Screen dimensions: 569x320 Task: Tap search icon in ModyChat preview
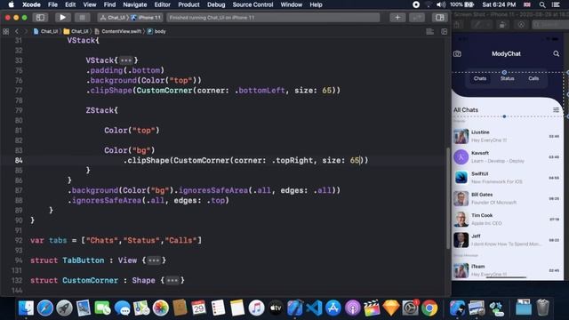click(x=556, y=53)
